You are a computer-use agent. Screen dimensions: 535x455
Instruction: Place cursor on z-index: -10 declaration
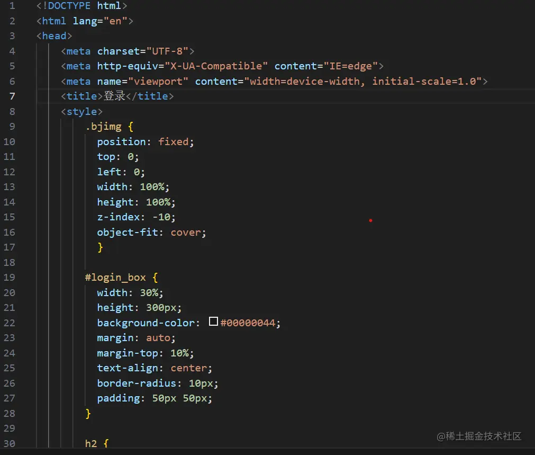(x=136, y=217)
